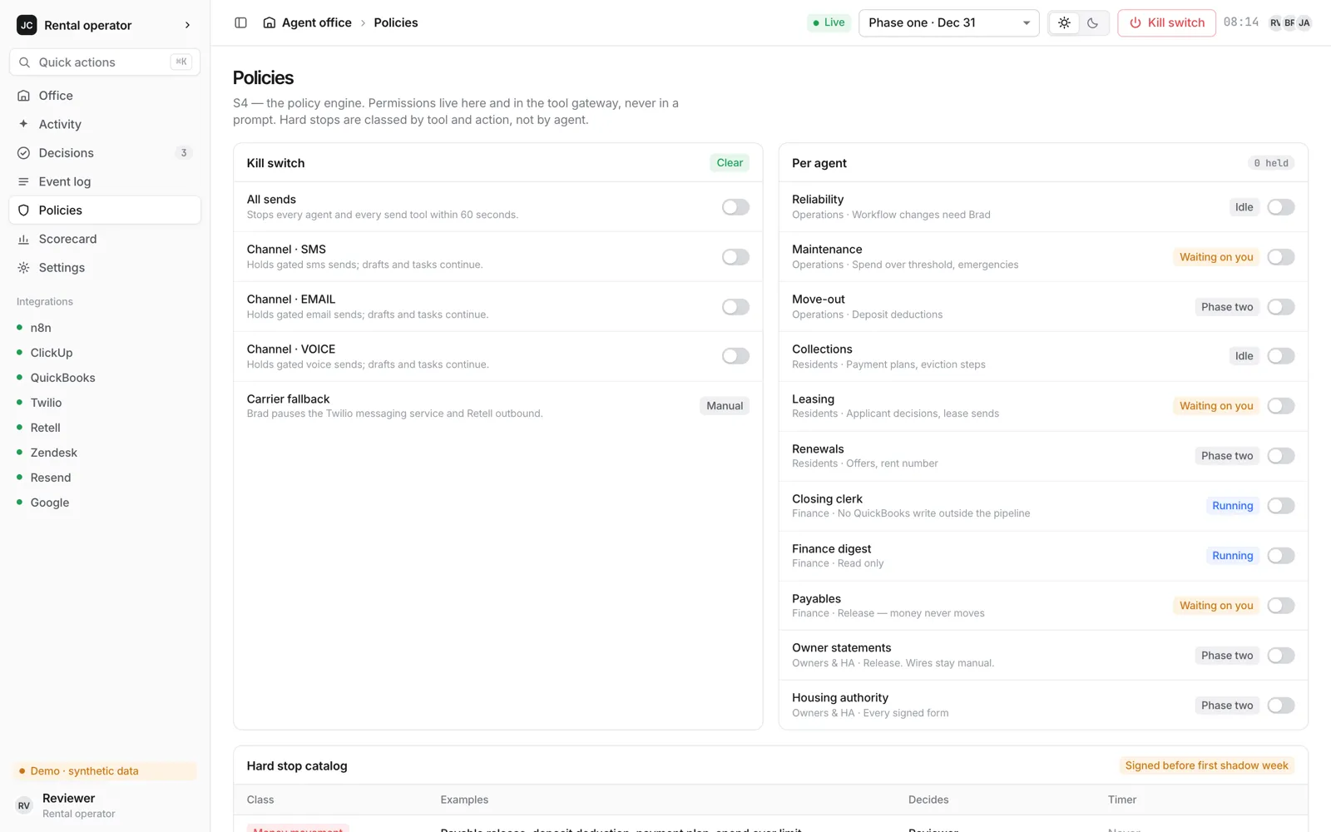The width and height of the screenshot is (1331, 832).
Task: Click the QuickBooks integration entry
Action: [62, 378]
